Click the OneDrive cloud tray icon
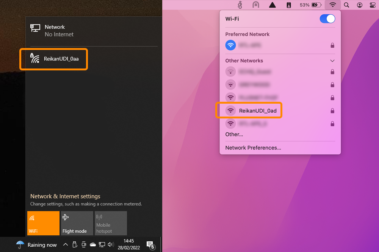This screenshot has height=252, width=379. [93, 245]
